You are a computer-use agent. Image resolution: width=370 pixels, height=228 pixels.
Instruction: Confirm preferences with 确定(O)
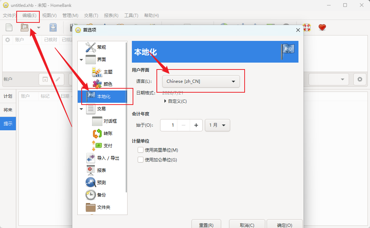point(285,225)
